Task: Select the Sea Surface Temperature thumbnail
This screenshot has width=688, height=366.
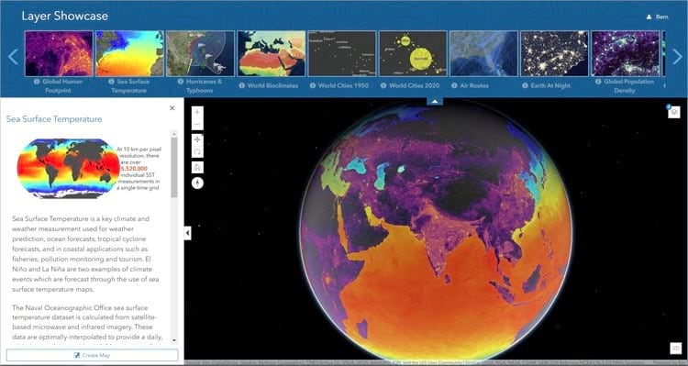Action: [129, 53]
